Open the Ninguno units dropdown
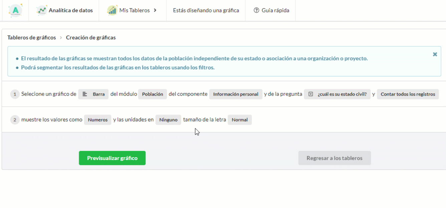Image resolution: width=446 pixels, height=208 pixels. [x=168, y=120]
